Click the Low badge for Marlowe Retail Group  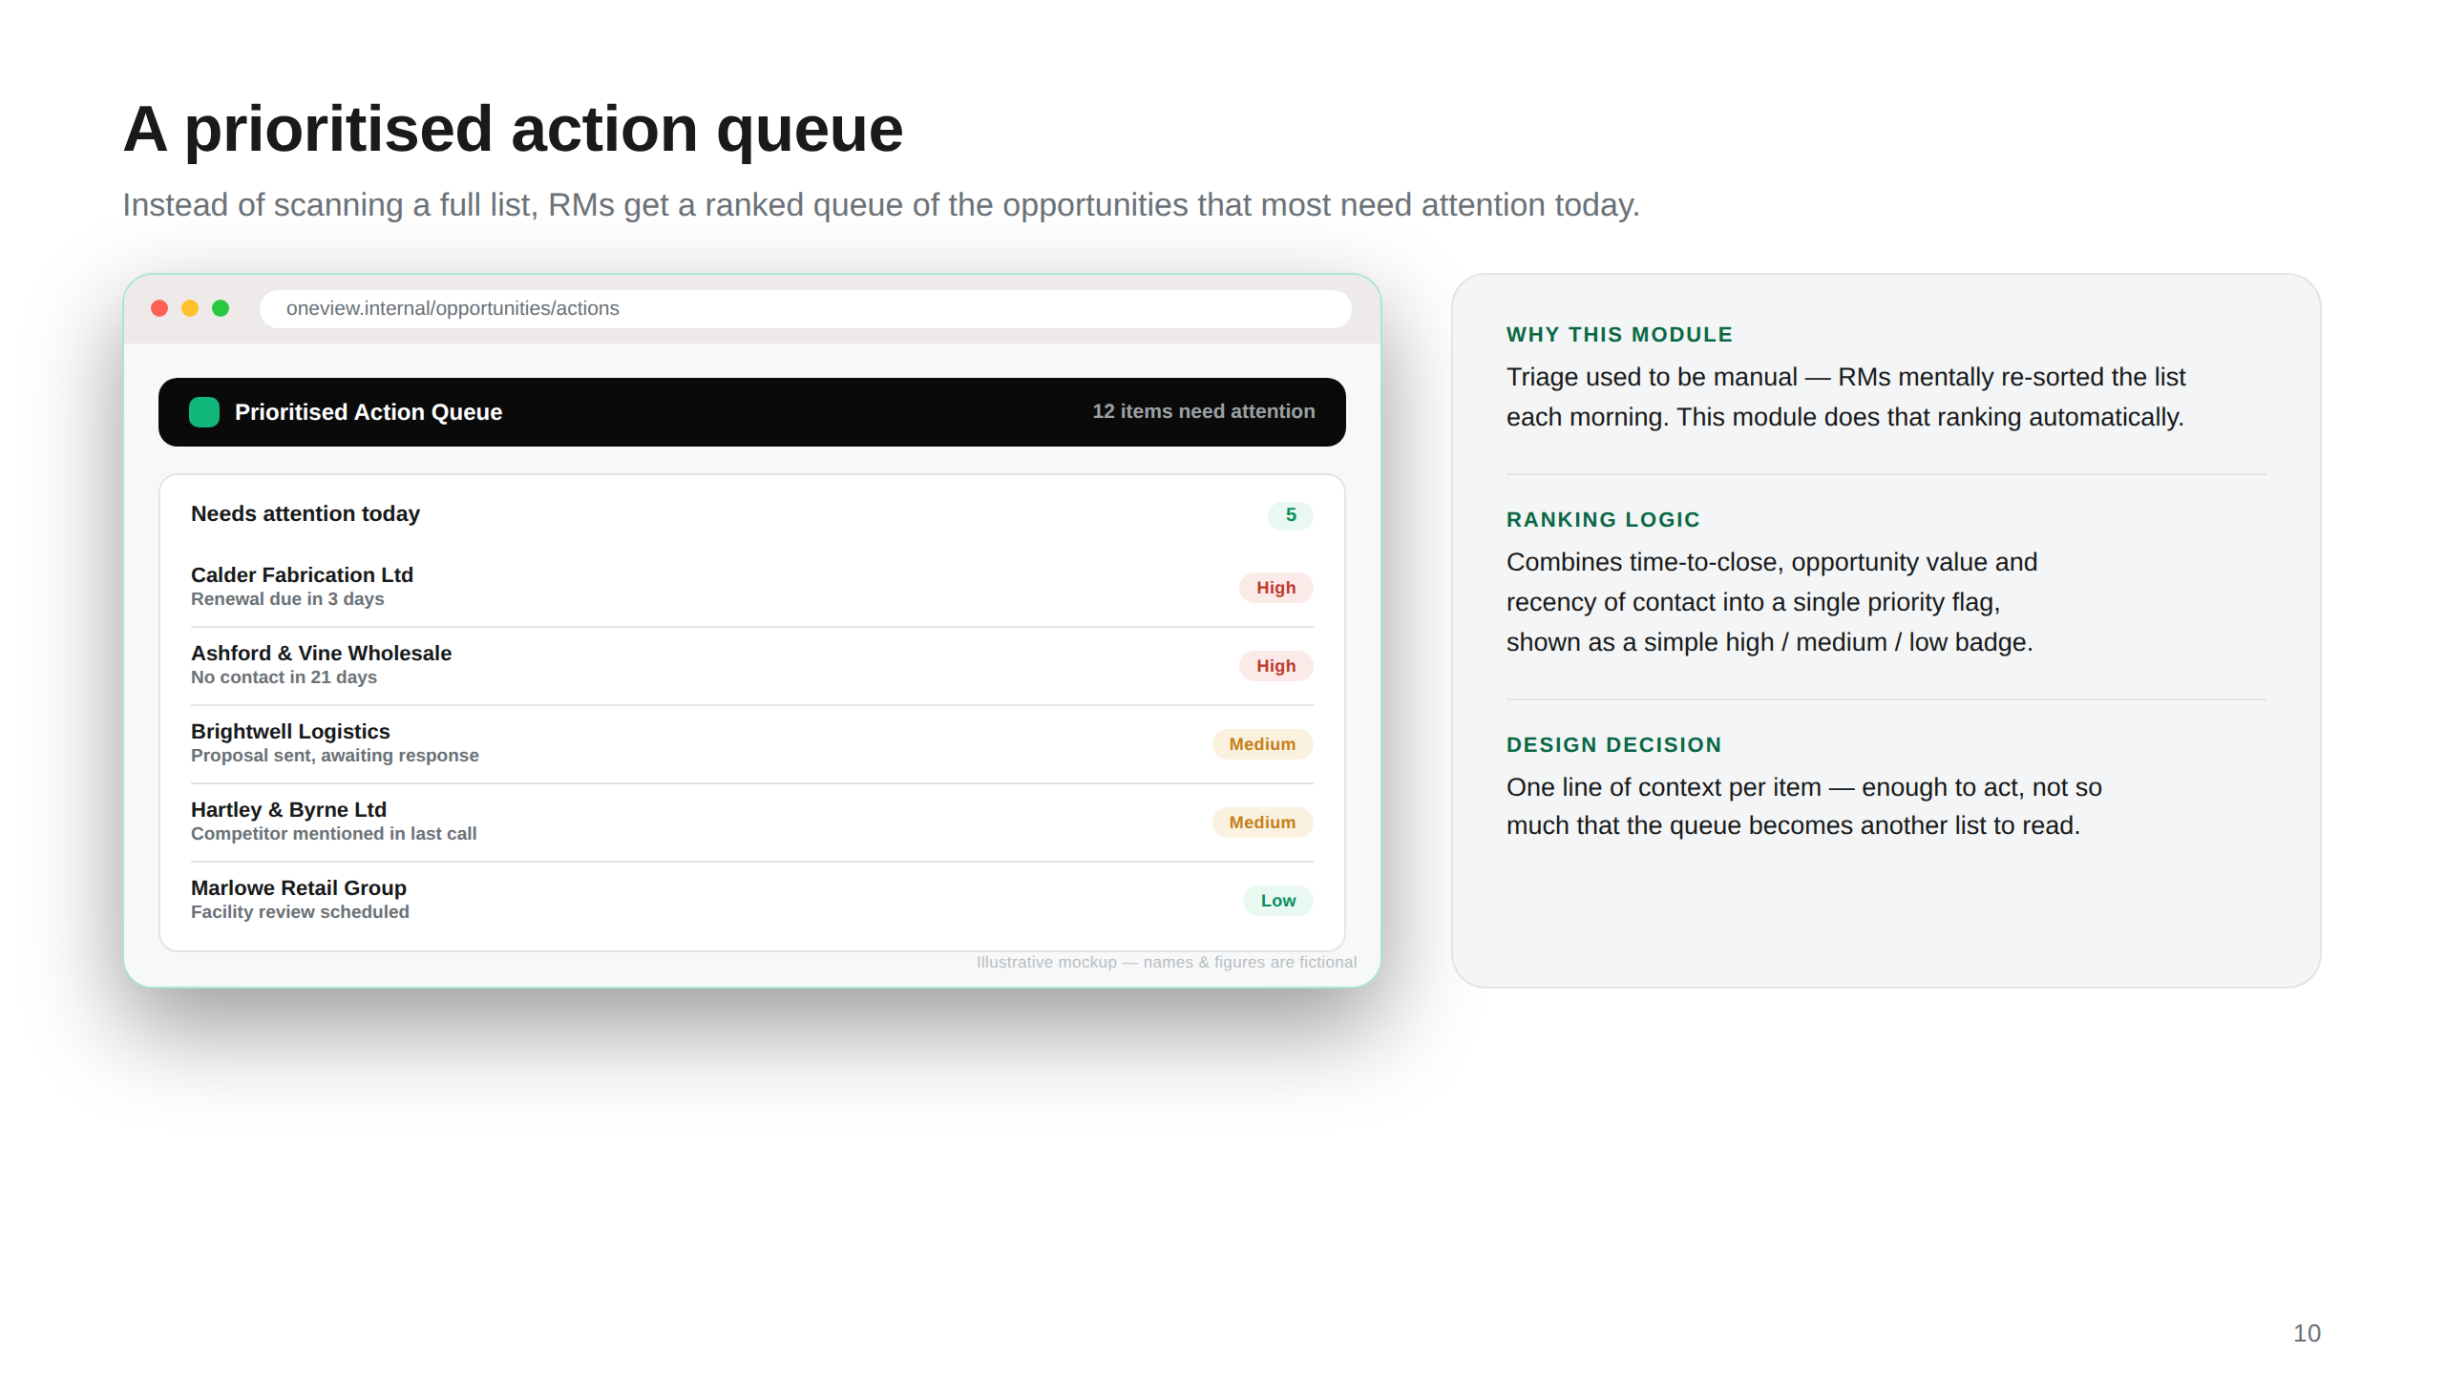tap(1277, 901)
